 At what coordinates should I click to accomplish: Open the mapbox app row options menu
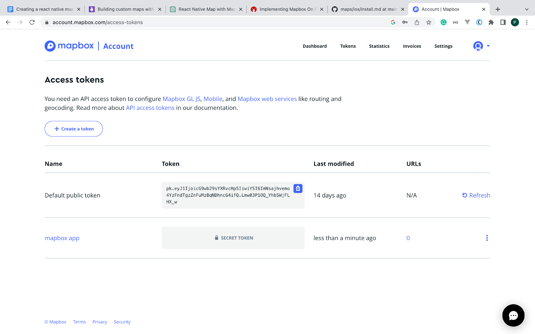pyautogui.click(x=487, y=238)
